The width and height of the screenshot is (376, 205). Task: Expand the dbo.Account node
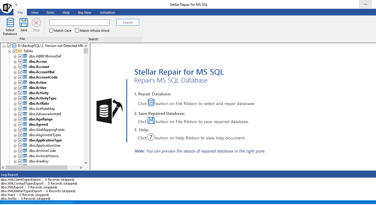point(15,67)
